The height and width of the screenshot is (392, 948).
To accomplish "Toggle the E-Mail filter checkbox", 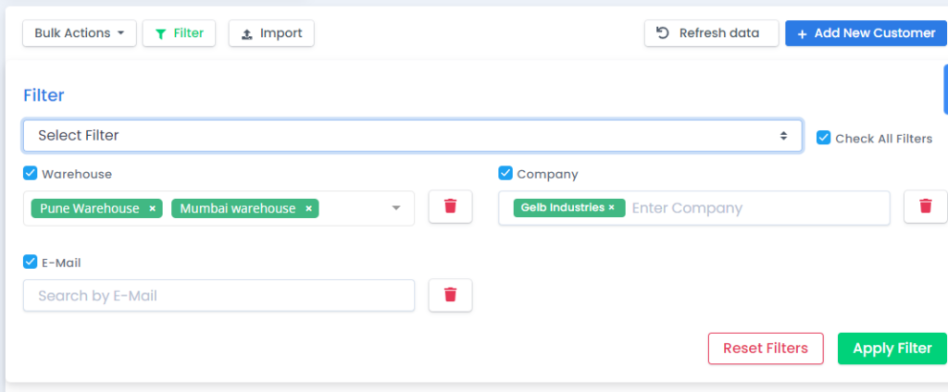I will coord(31,263).
